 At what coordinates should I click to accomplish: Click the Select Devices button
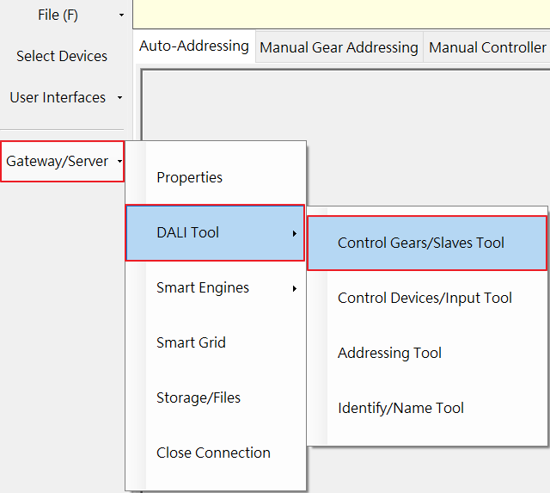click(62, 56)
